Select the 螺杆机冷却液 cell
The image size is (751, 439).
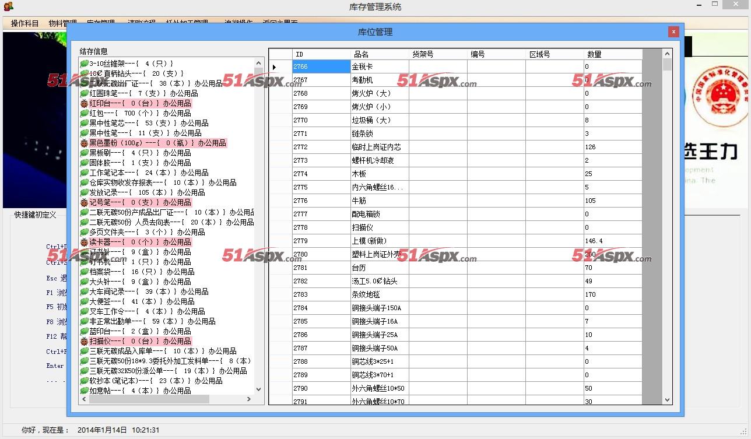(x=380, y=160)
